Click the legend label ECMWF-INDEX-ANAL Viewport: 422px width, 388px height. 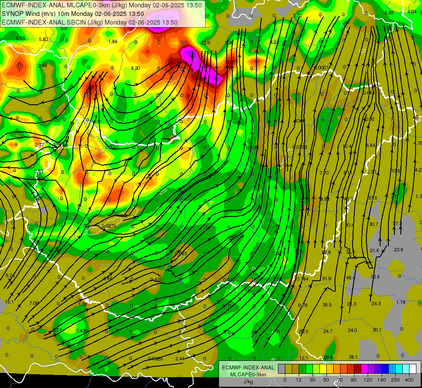(x=248, y=368)
